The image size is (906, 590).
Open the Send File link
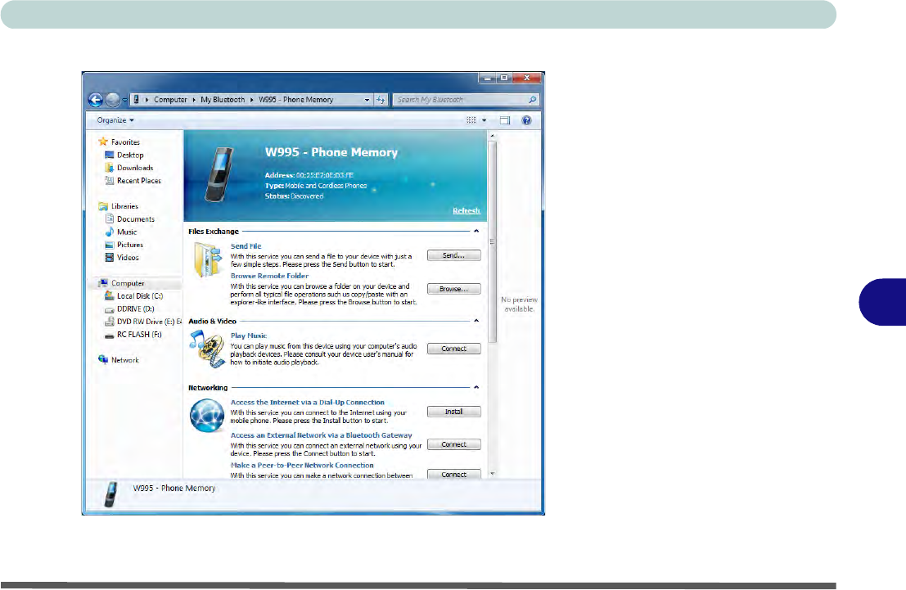pos(246,246)
